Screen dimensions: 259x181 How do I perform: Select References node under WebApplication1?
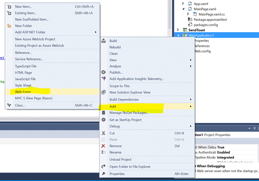coord(202,46)
